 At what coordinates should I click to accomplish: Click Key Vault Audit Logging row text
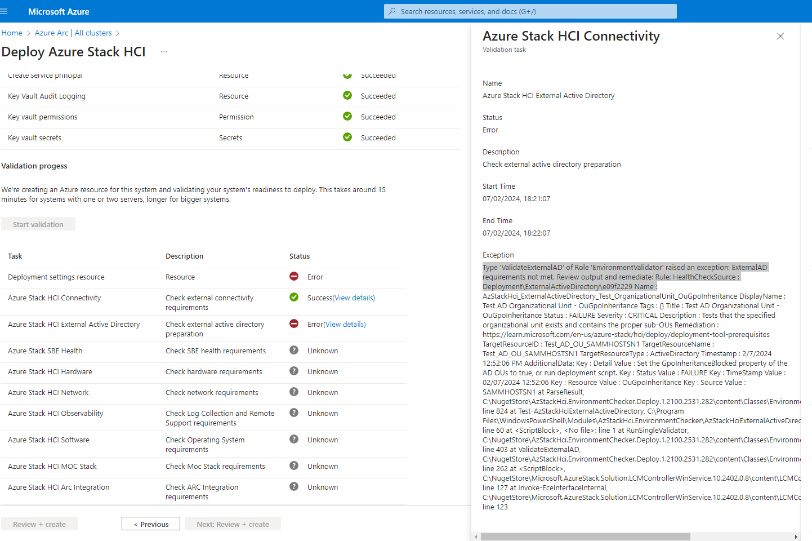[47, 96]
